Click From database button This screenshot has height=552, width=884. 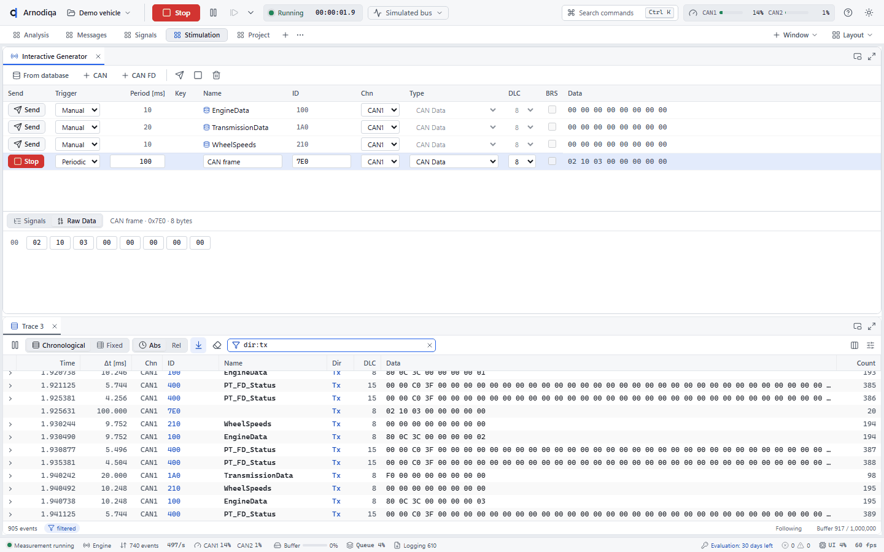pos(41,75)
